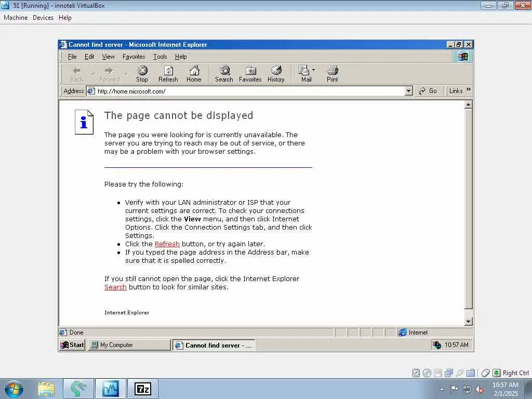The image size is (532, 399).
Task: Click the Done status bar text
Action: [x=76, y=332]
